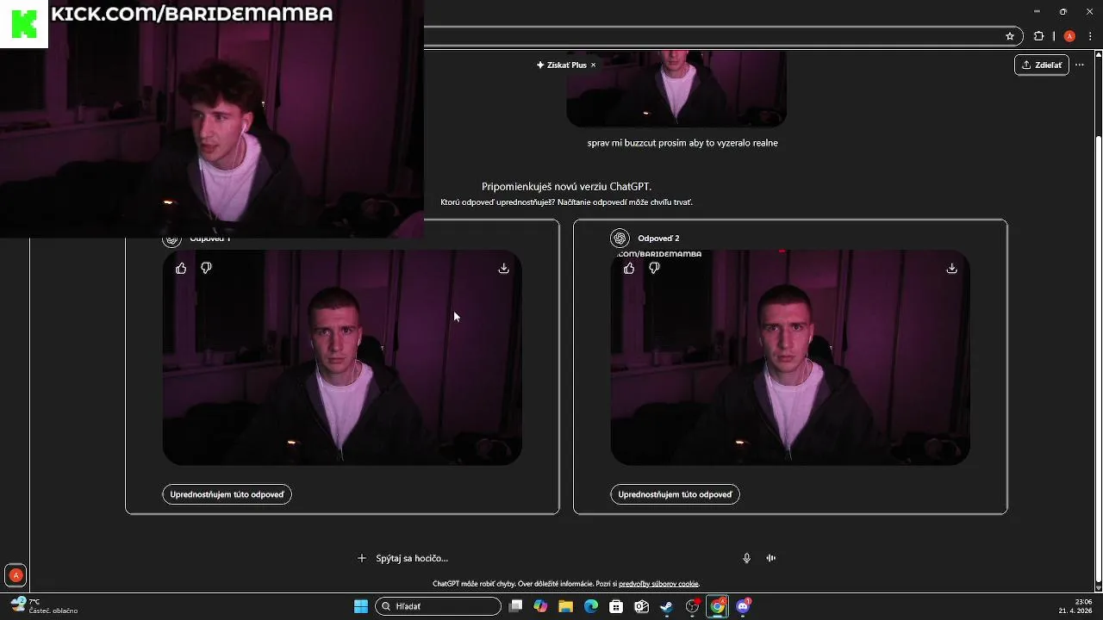Open File Explorer from the taskbar
1103x620 pixels.
click(x=565, y=606)
